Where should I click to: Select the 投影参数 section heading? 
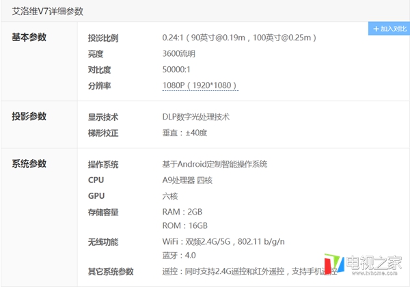click(x=29, y=116)
